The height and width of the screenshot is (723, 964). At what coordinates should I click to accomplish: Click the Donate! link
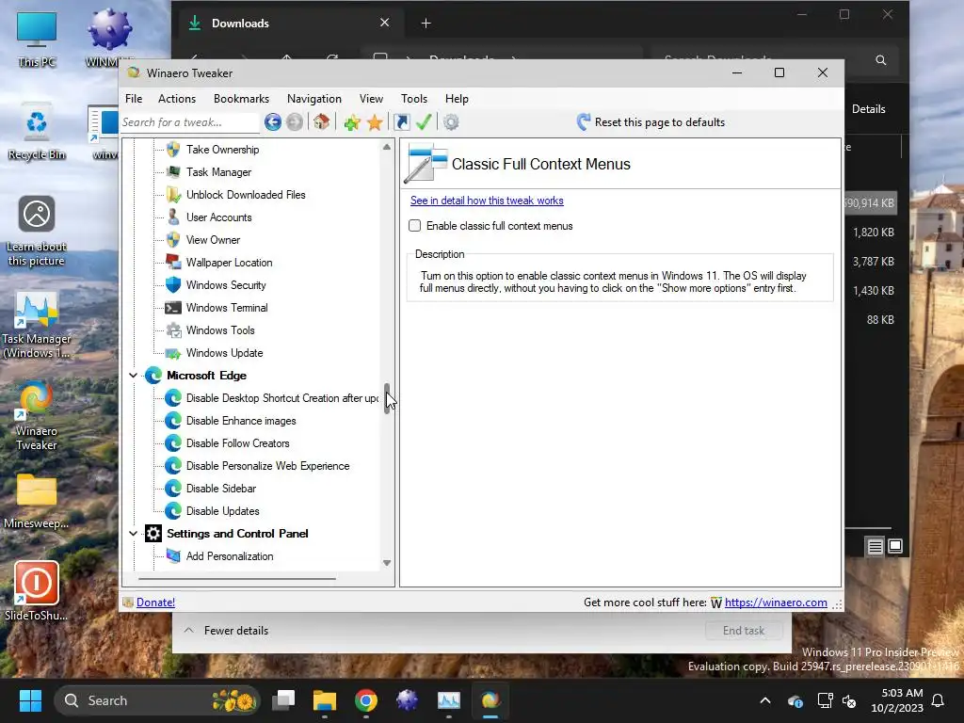155,602
